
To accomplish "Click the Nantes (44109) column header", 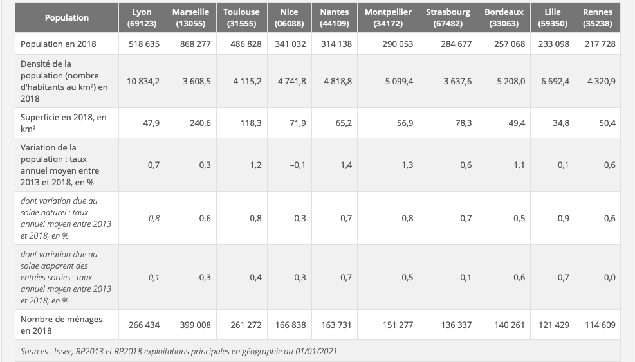I will pyautogui.click(x=334, y=18).
